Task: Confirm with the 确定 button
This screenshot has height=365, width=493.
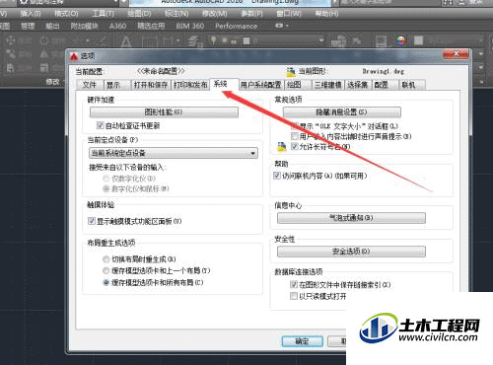Action: pyautogui.click(x=303, y=341)
